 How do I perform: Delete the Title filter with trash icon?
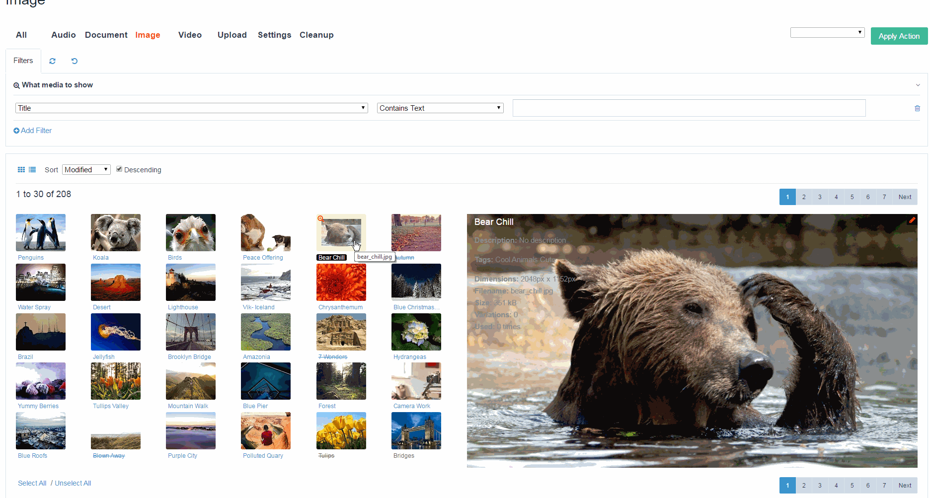pos(917,108)
